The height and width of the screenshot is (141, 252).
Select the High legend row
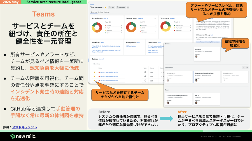pyautogui.click(x=114, y=28)
